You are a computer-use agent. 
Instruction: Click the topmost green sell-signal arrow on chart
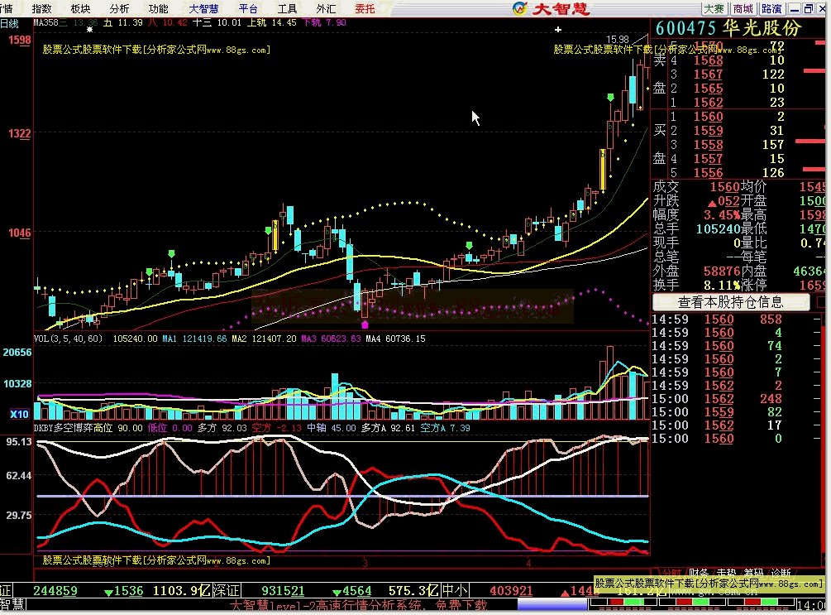610,98
